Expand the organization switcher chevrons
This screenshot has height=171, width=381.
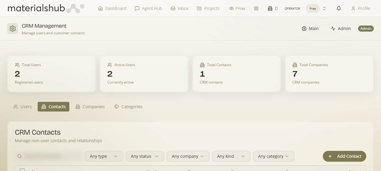coord(324,8)
